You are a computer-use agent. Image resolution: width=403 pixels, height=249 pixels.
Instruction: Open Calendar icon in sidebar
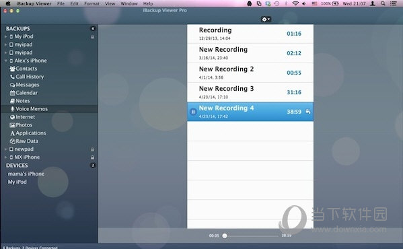point(12,93)
